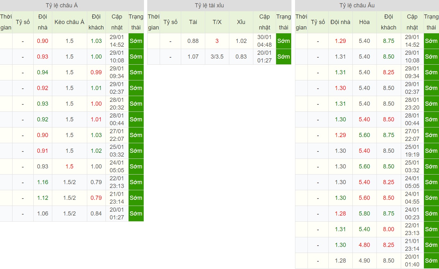This screenshot has width=439, height=269.
Task: Click Xỉu odds 0.83
Action: tap(241, 57)
